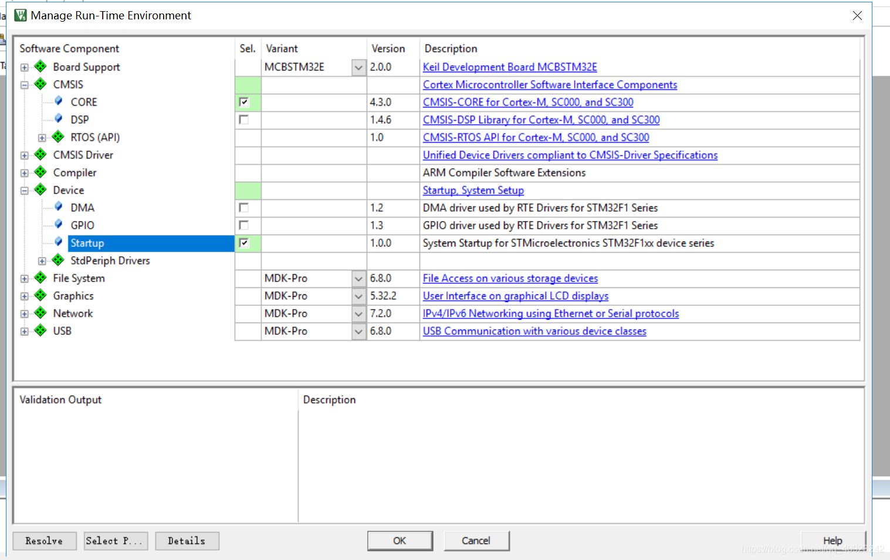The image size is (890, 560).
Task: Open Cortex Microcontroller Software Interface Components link
Action: pos(550,84)
